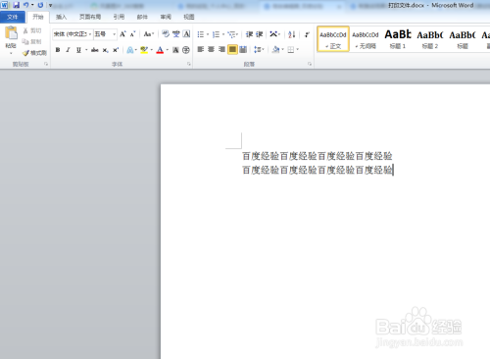
Task: Apply the red font color
Action: (160, 50)
